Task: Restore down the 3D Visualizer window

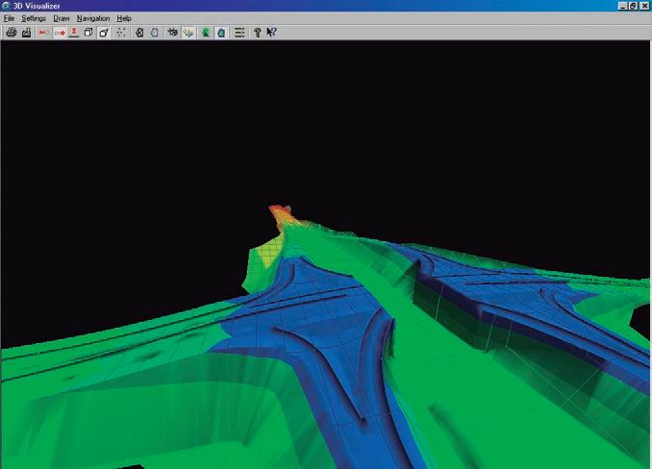Action: [633, 6]
